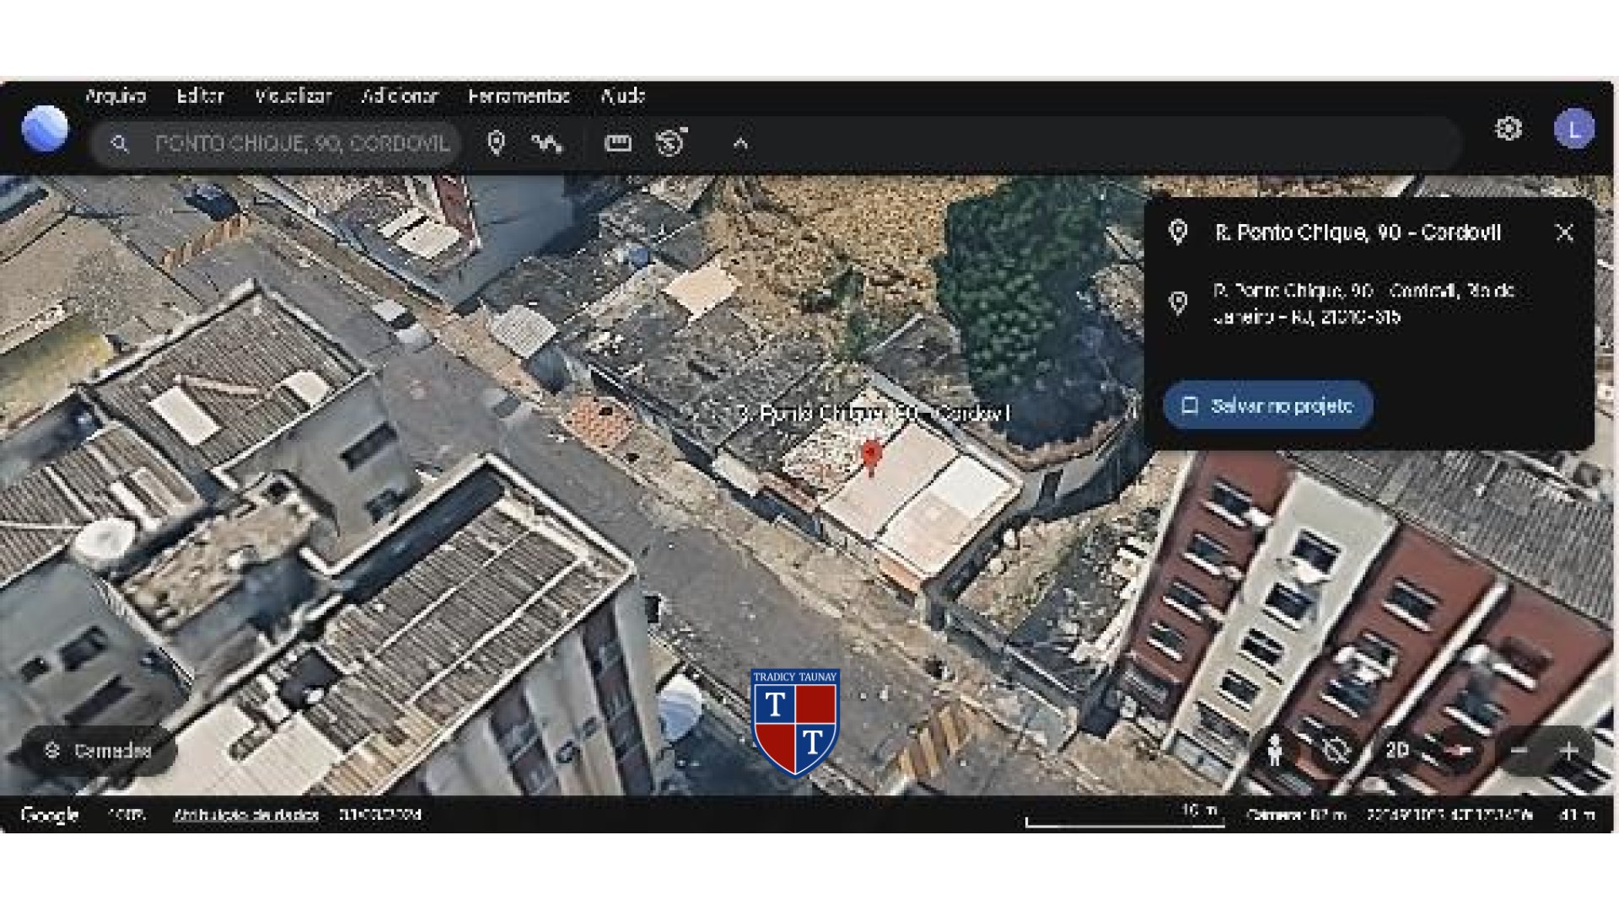The height and width of the screenshot is (910, 1619).
Task: Open the historical imagery tool
Action: (671, 142)
